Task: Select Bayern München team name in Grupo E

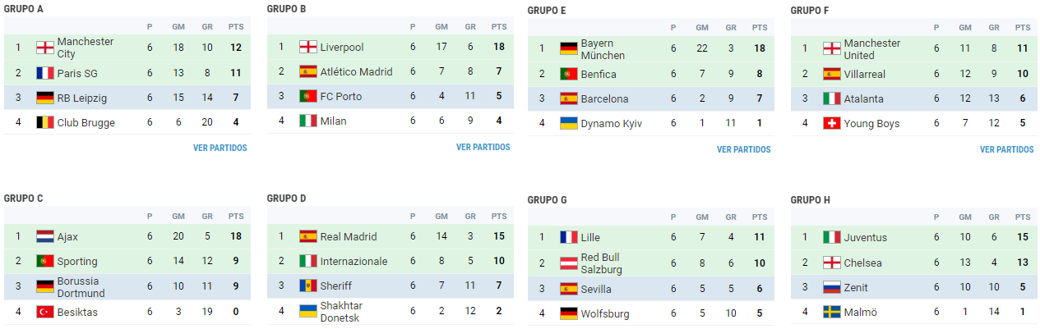Action: coord(603,49)
